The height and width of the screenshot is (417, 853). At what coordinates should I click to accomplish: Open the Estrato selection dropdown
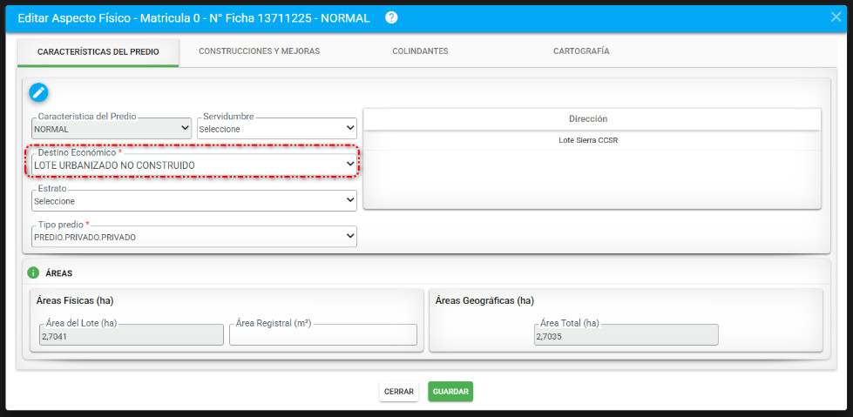click(193, 201)
